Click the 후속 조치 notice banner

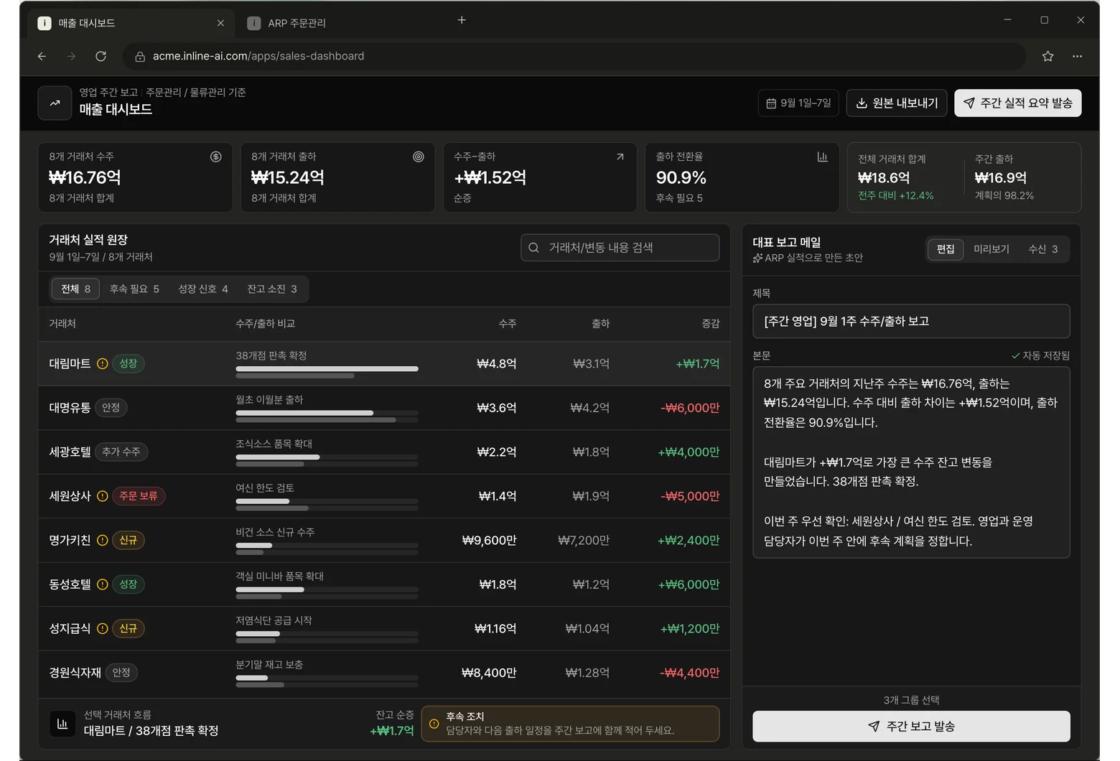coord(570,724)
